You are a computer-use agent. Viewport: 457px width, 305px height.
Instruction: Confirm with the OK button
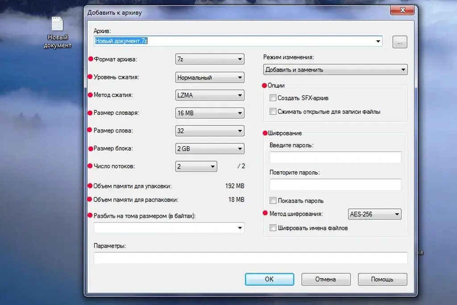click(269, 280)
